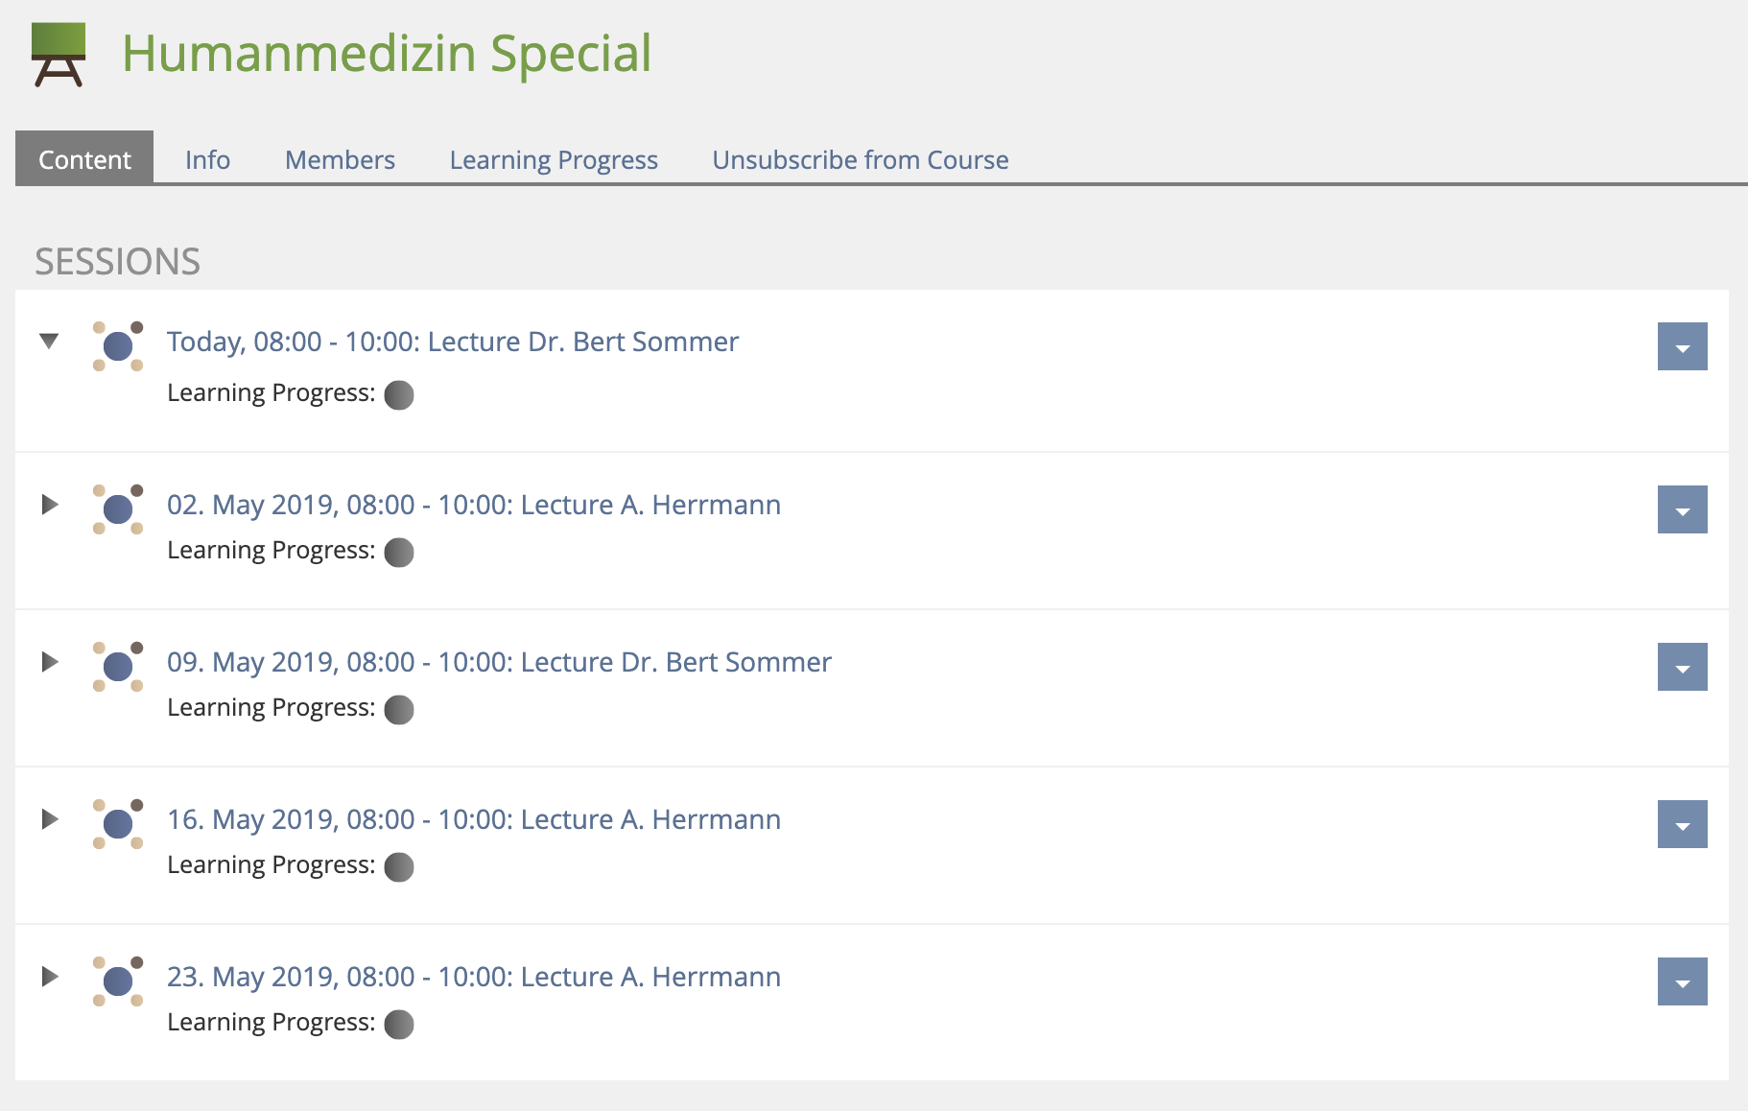Click Unsubscribe from Course
This screenshot has height=1111, width=1748.
[860, 159]
